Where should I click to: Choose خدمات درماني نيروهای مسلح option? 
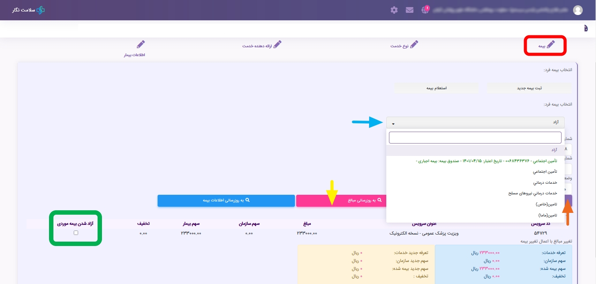pyautogui.click(x=533, y=193)
